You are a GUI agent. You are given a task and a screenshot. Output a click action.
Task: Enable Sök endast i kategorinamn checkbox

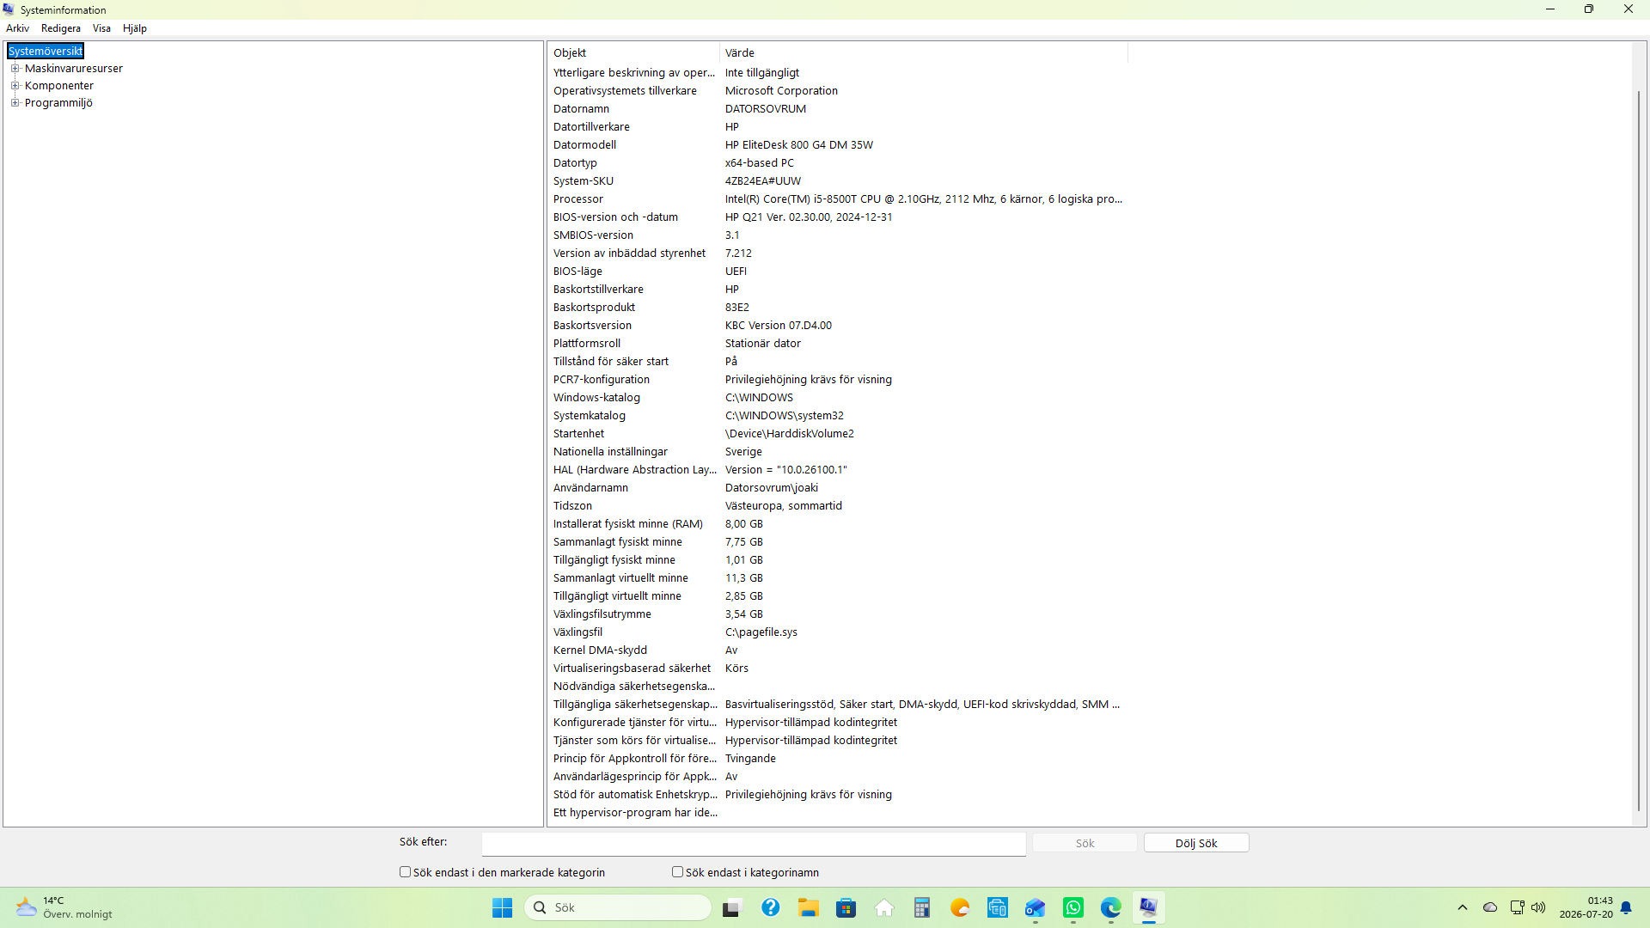click(x=677, y=871)
